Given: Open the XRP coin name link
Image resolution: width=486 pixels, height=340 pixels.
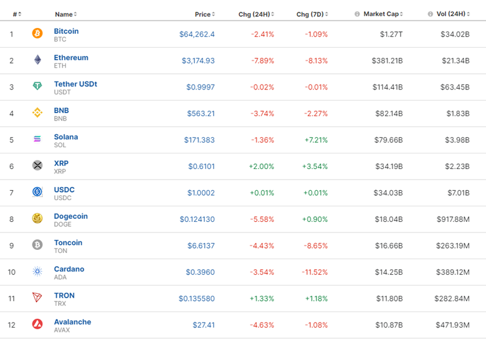Looking at the screenshot, I should pos(61,163).
